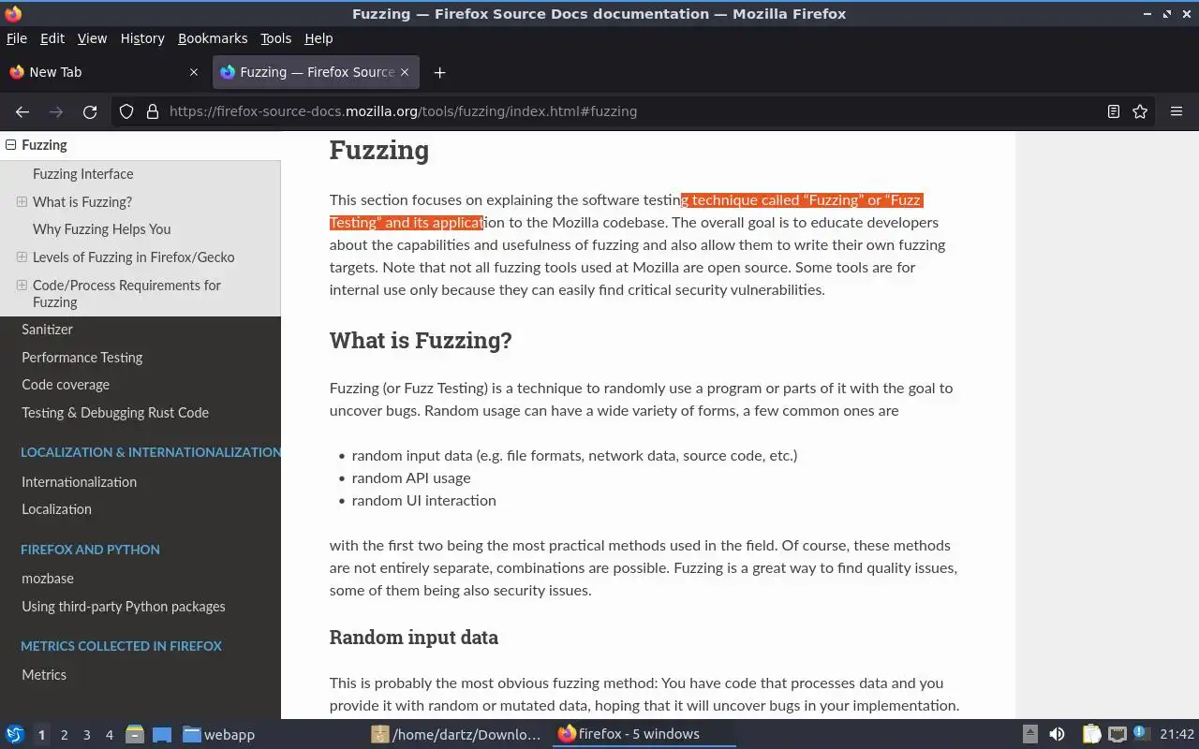Click the show desktop taskbar icon
The image size is (1199, 749).
(x=162, y=734)
